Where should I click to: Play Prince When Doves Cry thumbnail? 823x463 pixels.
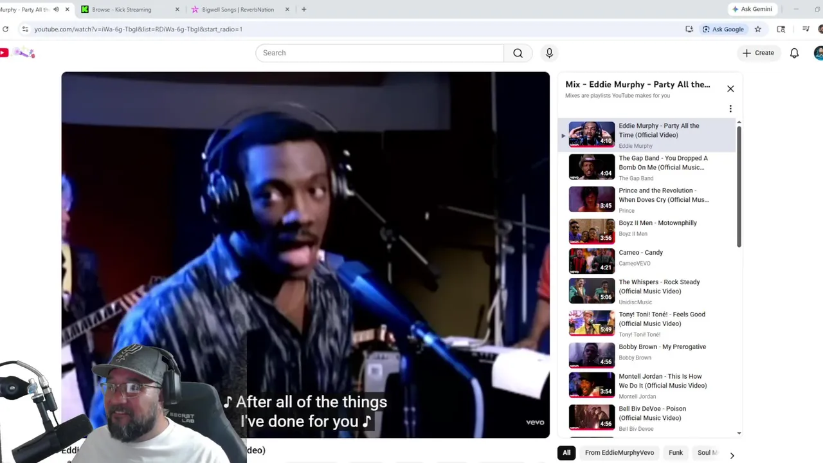tap(592, 199)
